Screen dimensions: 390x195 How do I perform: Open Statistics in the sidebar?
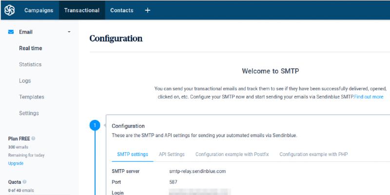click(30, 64)
